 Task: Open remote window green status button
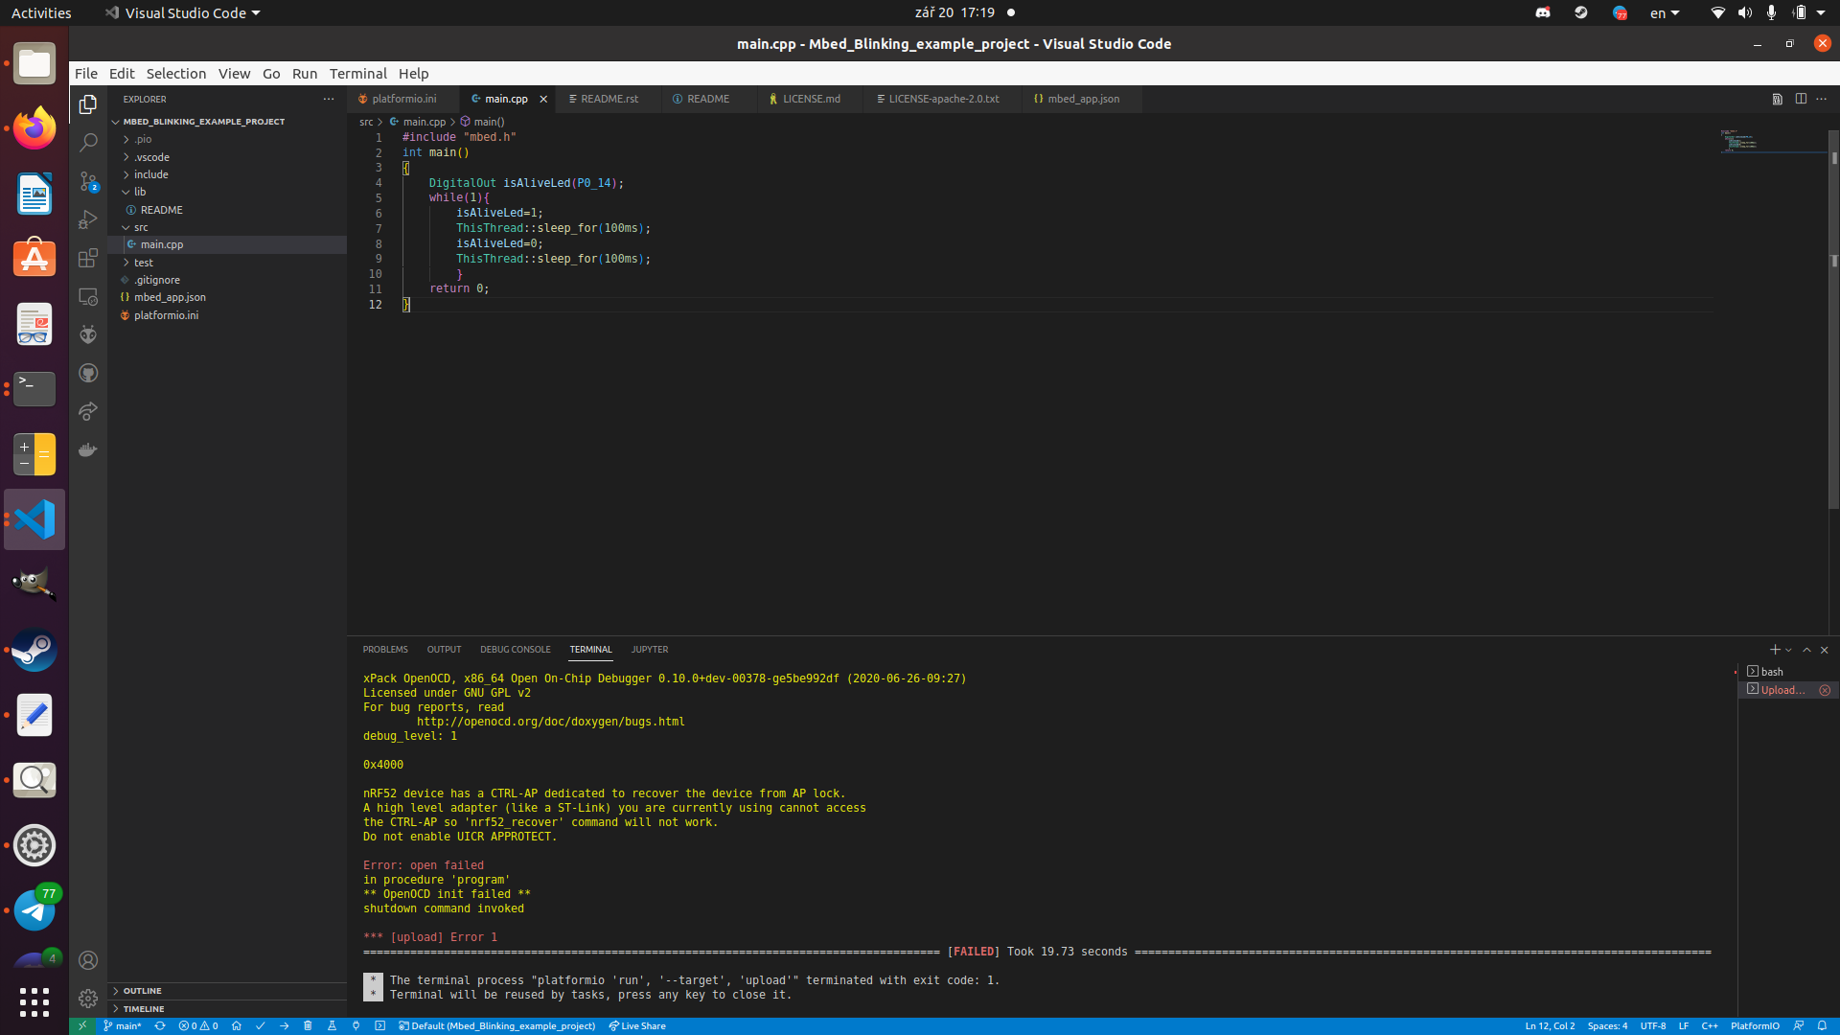pos(82,1025)
